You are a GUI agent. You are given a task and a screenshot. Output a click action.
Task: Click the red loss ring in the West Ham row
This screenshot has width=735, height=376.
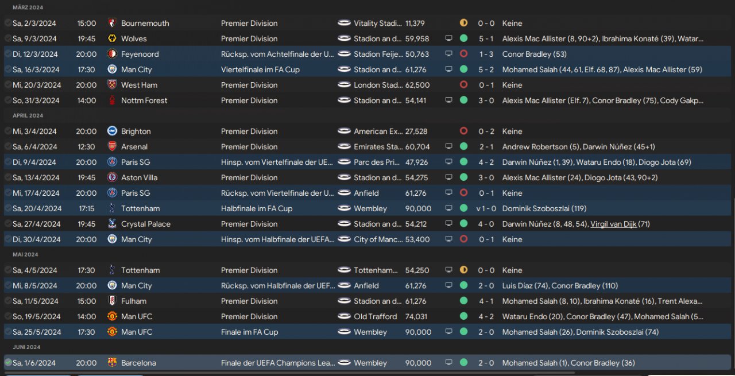tap(463, 85)
